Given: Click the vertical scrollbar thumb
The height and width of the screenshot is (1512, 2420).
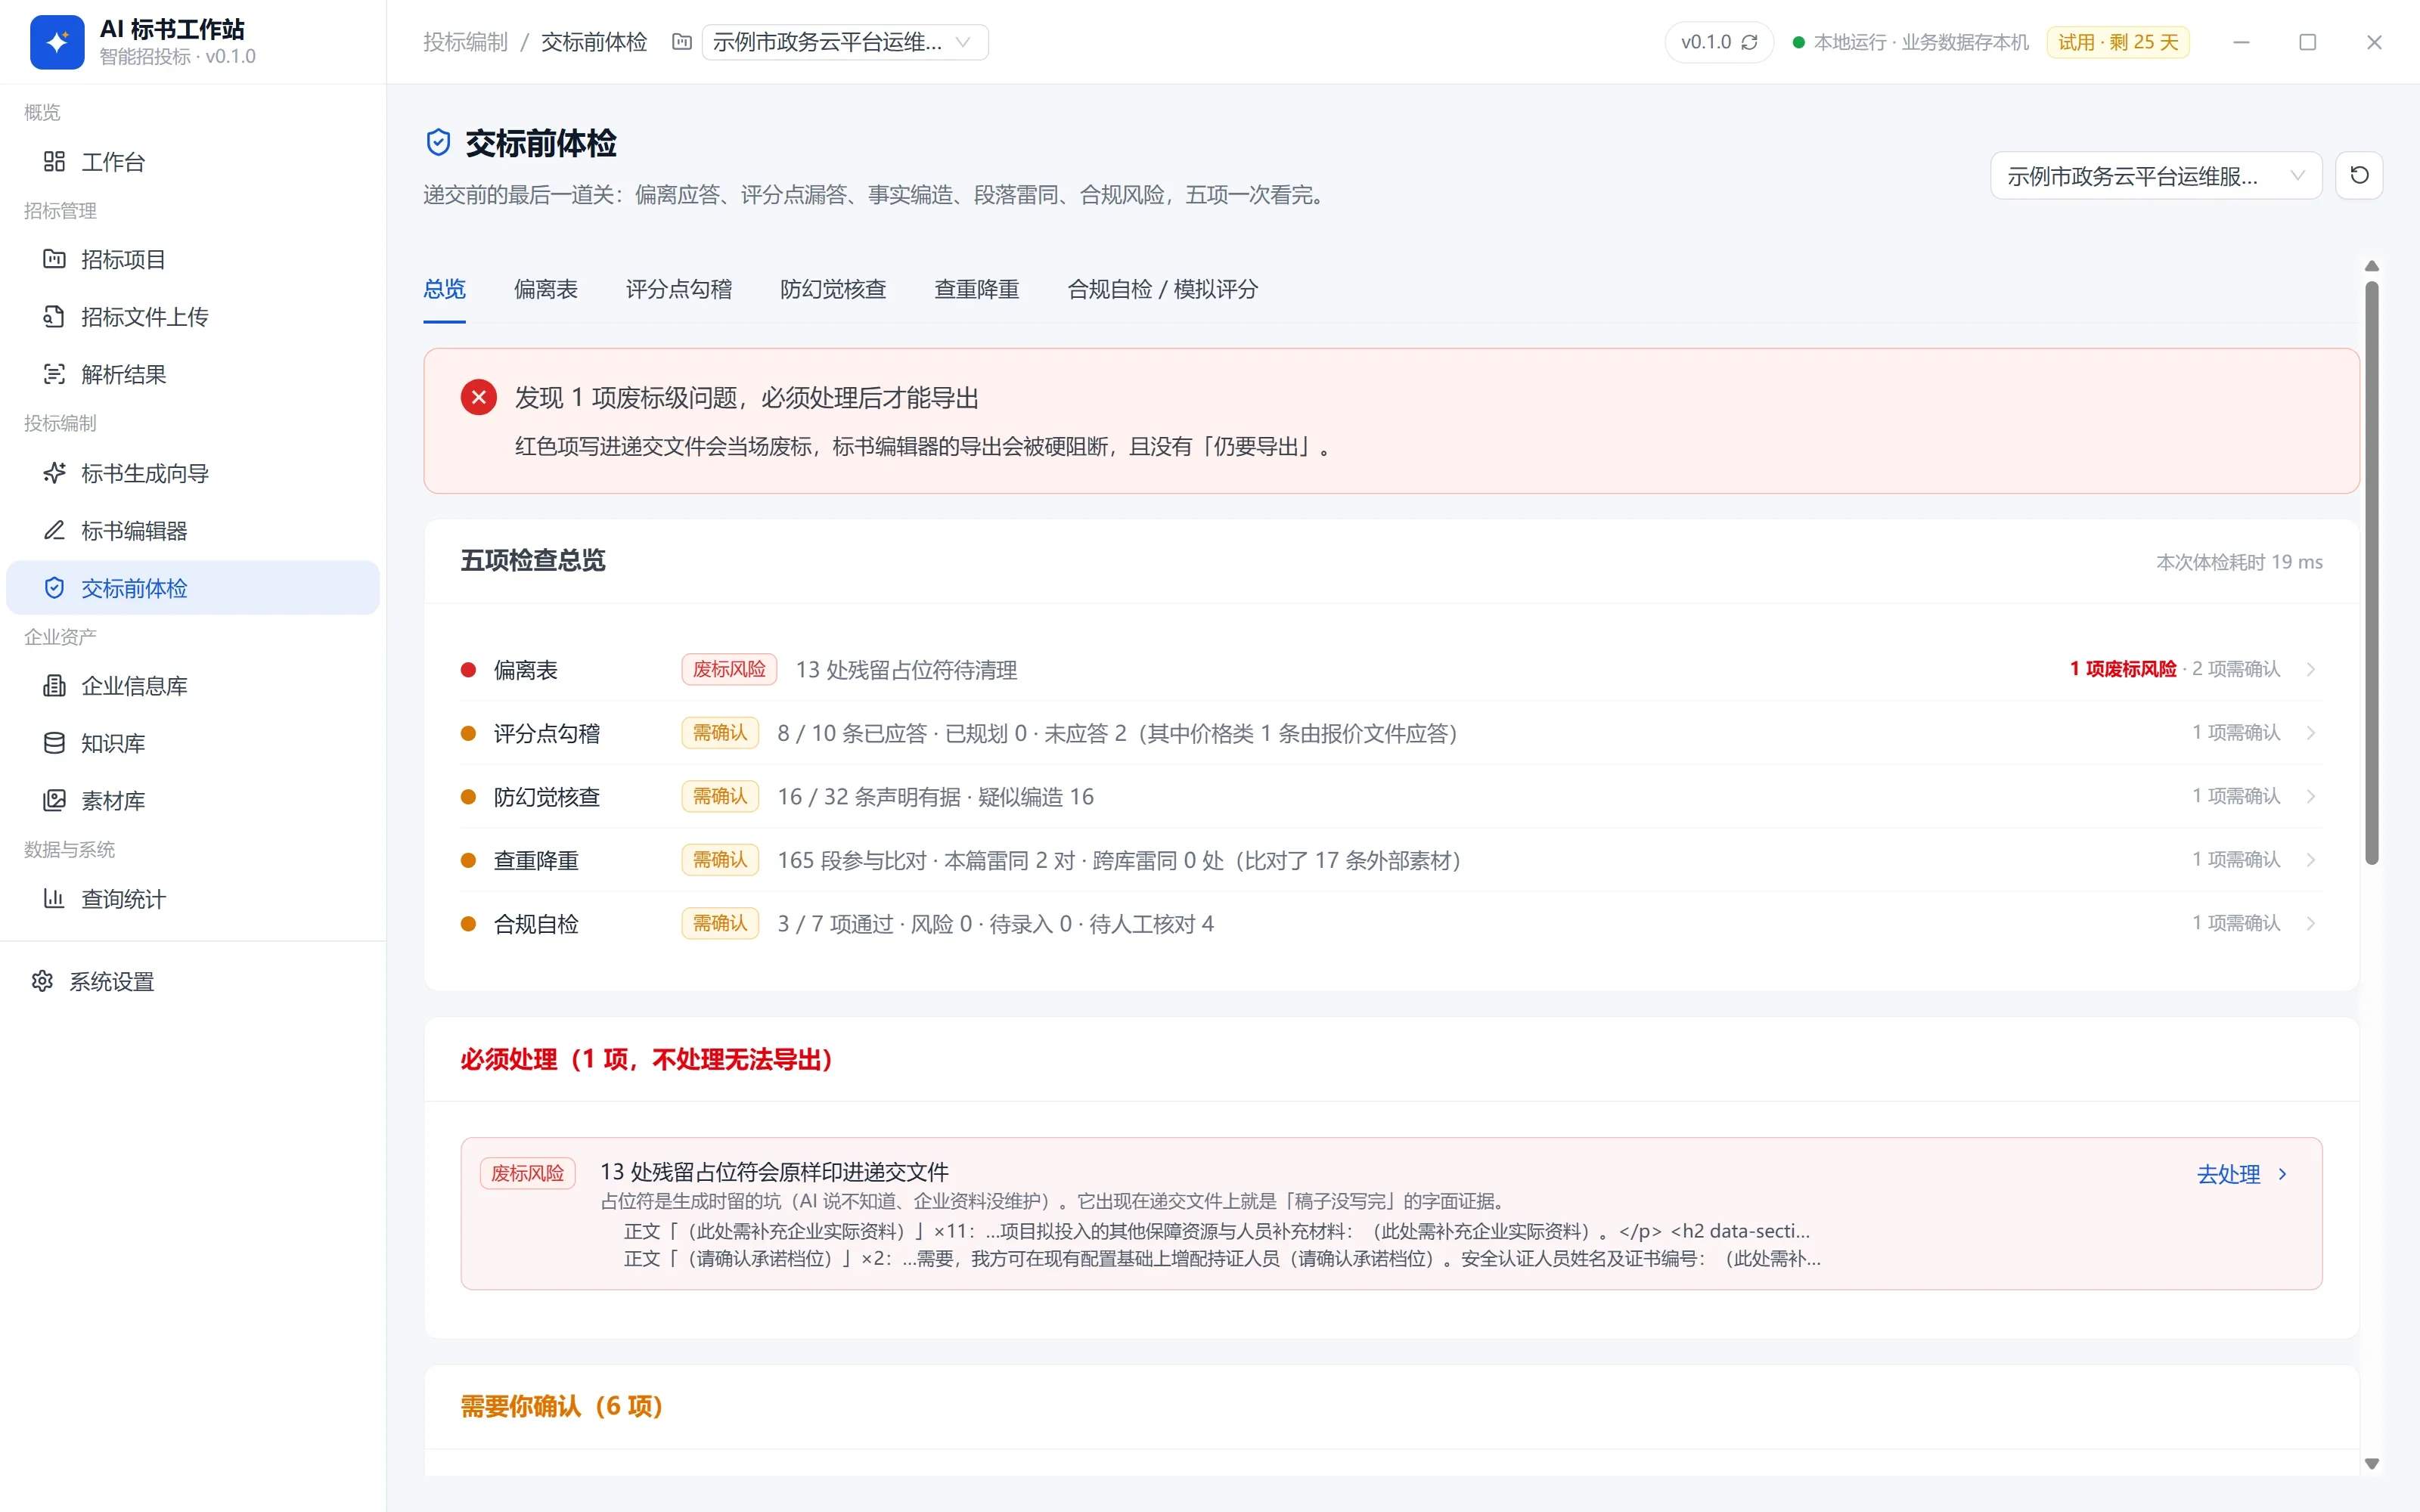Looking at the screenshot, I should (x=2371, y=572).
